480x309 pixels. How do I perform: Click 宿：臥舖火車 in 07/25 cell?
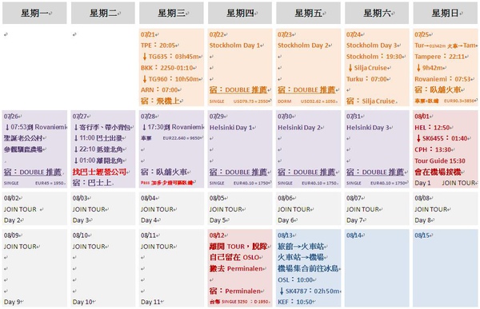click(438, 90)
